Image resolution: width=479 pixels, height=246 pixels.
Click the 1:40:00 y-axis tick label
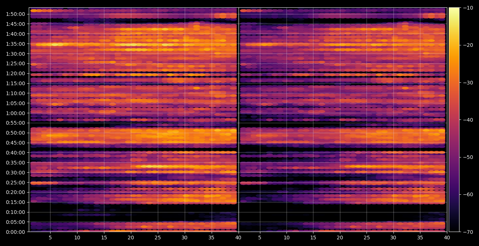[x=15, y=34]
